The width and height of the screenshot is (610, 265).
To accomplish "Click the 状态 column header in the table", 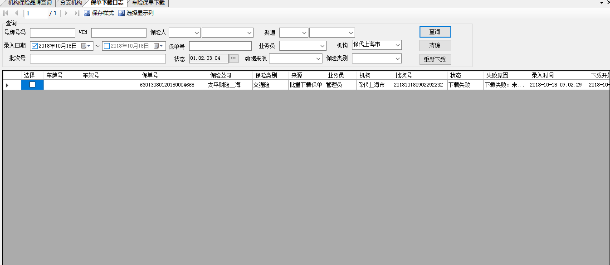I will 465,75.
